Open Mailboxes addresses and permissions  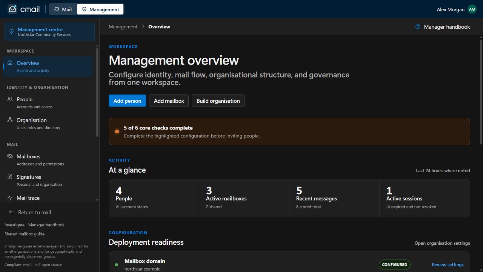click(x=48, y=160)
